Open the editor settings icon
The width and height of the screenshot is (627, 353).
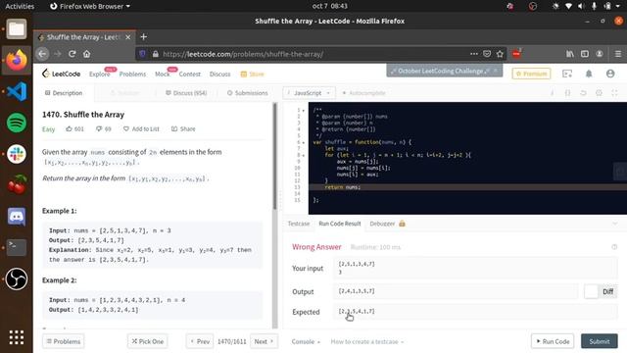599,93
